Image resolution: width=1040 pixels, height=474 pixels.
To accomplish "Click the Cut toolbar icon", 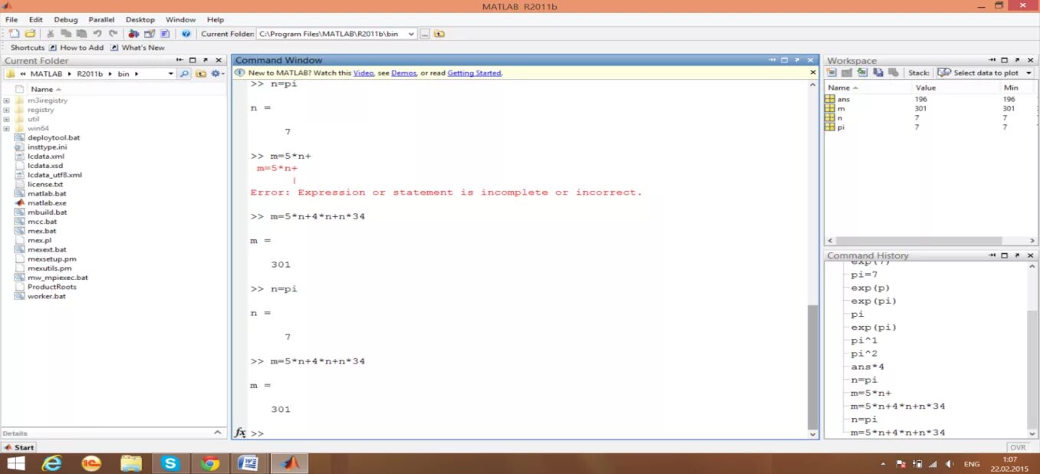I will 51,34.
